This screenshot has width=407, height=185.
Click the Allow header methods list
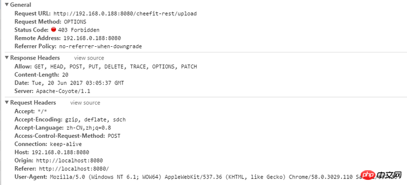tap(116, 67)
